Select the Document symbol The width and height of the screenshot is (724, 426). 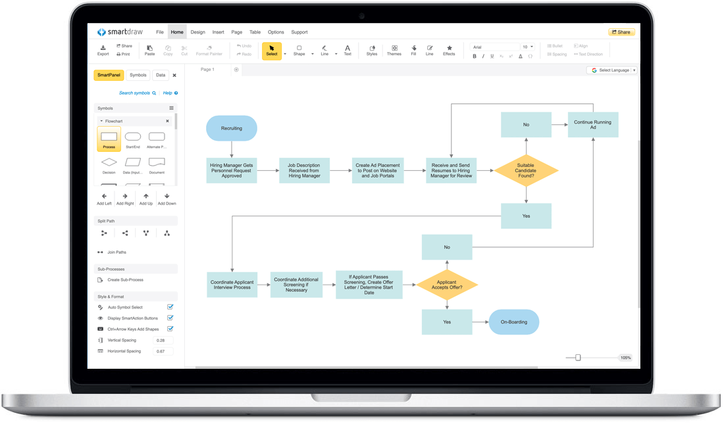tap(157, 165)
